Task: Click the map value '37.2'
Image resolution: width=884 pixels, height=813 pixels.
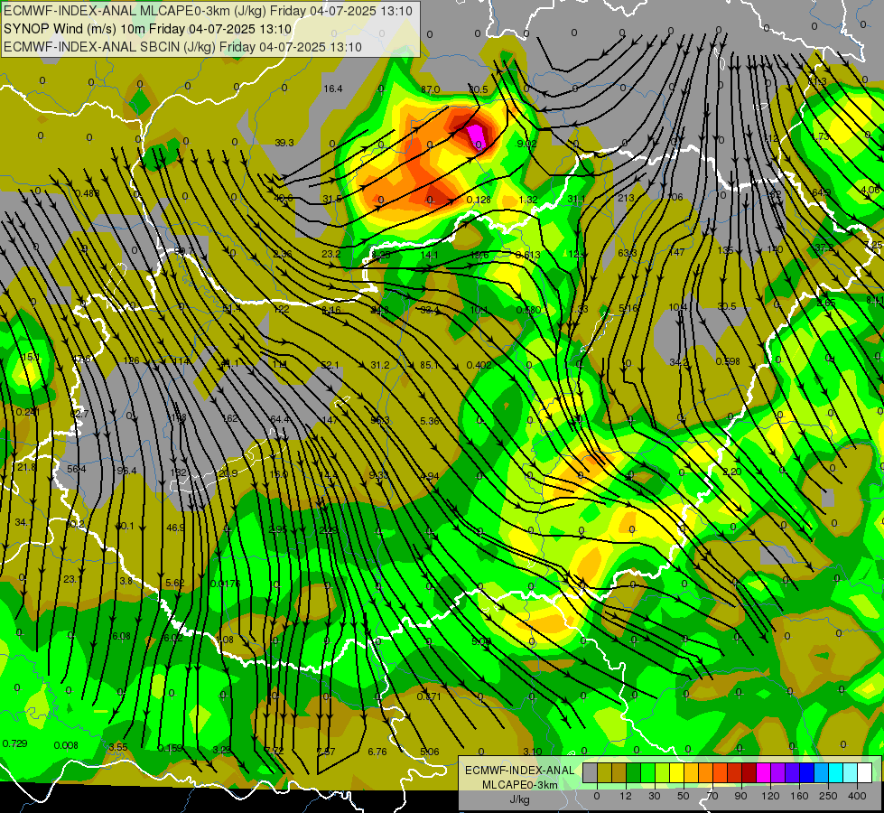Action: pos(824,248)
